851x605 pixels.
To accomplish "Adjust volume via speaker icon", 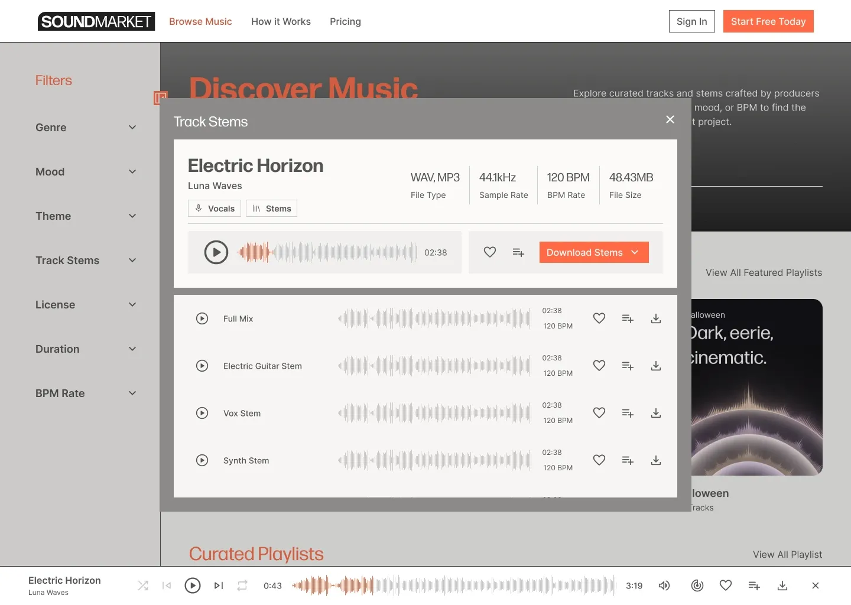I will point(664,586).
